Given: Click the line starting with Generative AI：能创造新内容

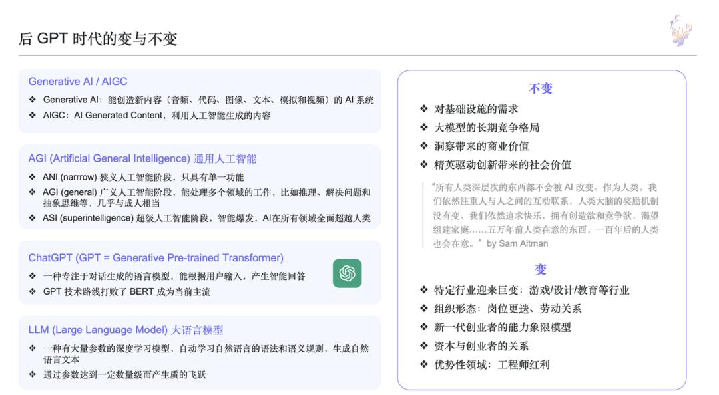Looking at the screenshot, I should click(x=208, y=100).
